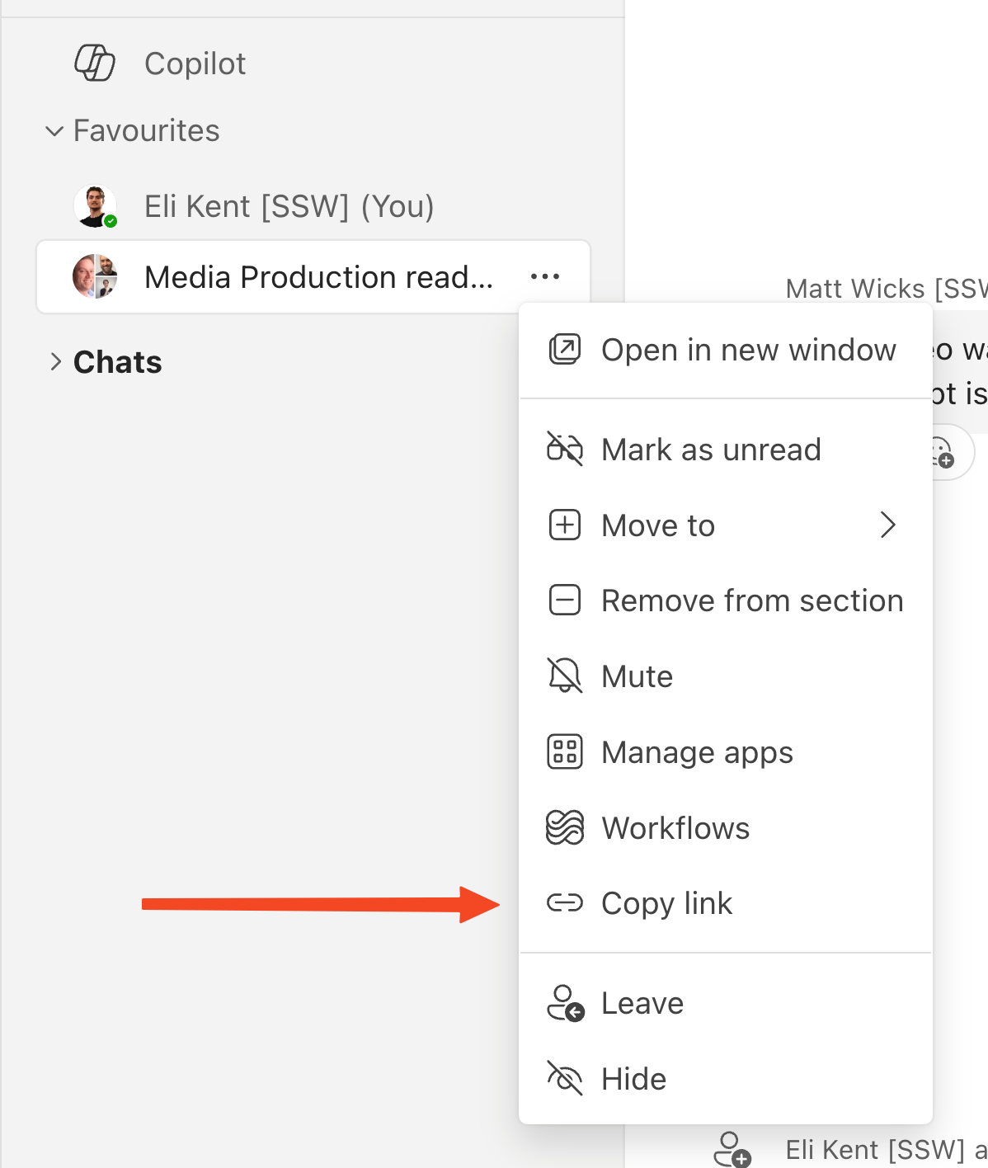Click the Matt Wicks sender name
The width and height of the screenshot is (988, 1168).
point(887,289)
